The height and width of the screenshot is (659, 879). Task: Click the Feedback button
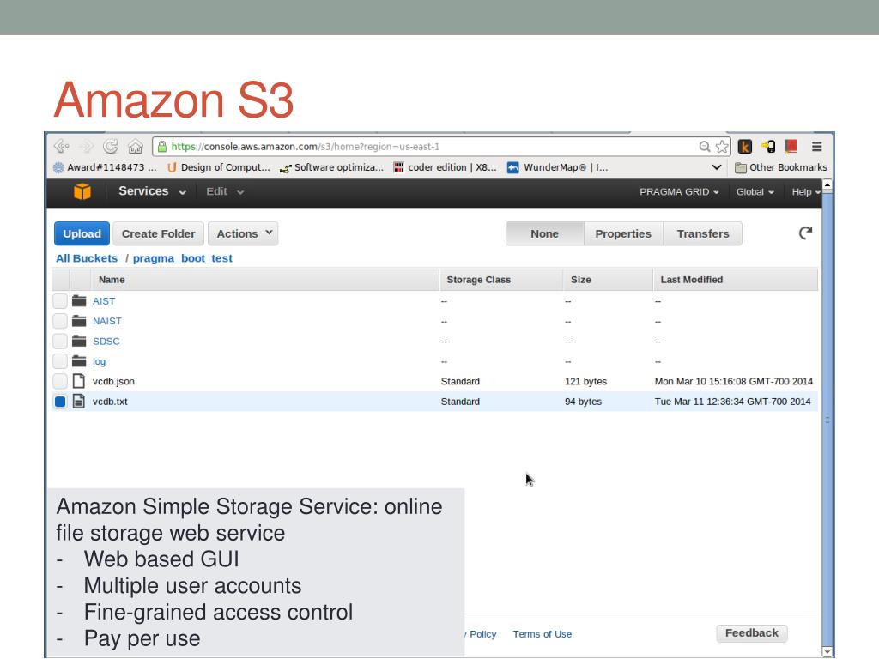pyautogui.click(x=752, y=633)
